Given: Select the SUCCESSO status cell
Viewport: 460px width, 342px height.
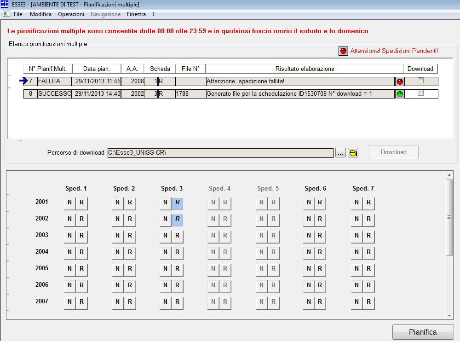Looking at the screenshot, I should (x=55, y=93).
